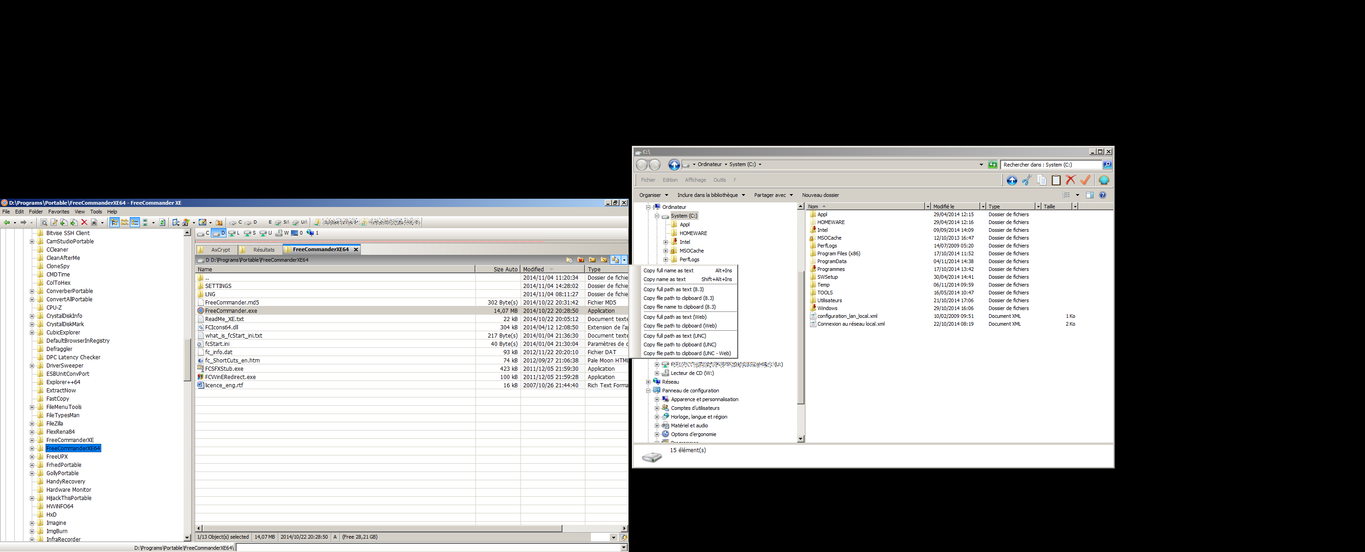Open the back history dropdown arrow
1365x552 pixels.
coord(15,223)
